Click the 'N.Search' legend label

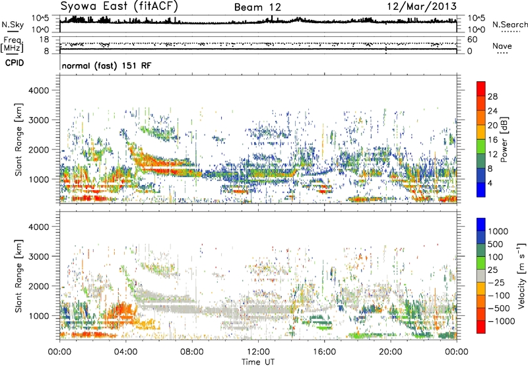pos(510,24)
